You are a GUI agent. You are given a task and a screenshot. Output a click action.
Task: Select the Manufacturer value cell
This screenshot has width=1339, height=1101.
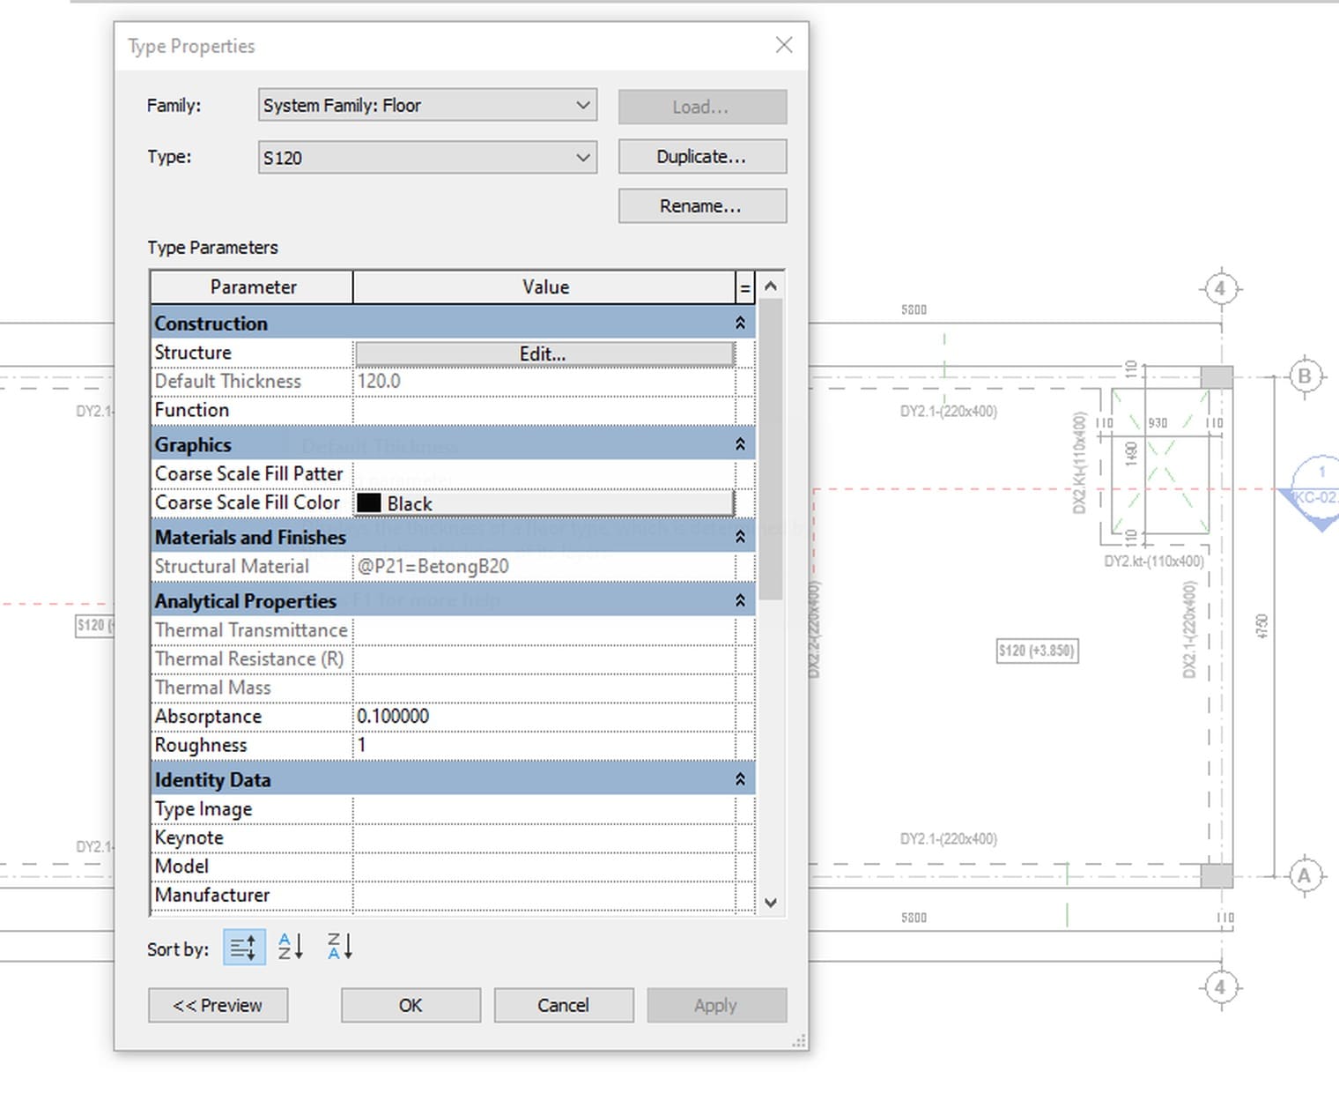(544, 895)
